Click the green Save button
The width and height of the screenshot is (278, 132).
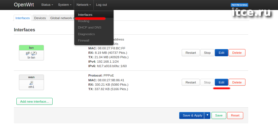pos(219,115)
